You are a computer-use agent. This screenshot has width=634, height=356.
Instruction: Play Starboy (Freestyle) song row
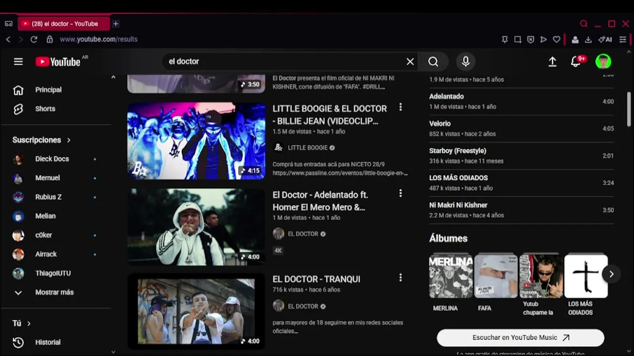(522, 156)
